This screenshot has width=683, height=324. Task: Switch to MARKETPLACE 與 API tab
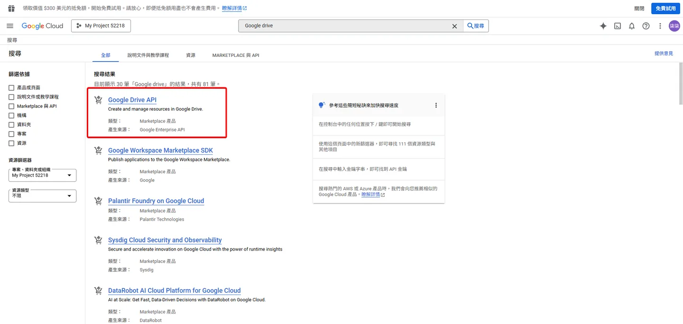click(236, 56)
